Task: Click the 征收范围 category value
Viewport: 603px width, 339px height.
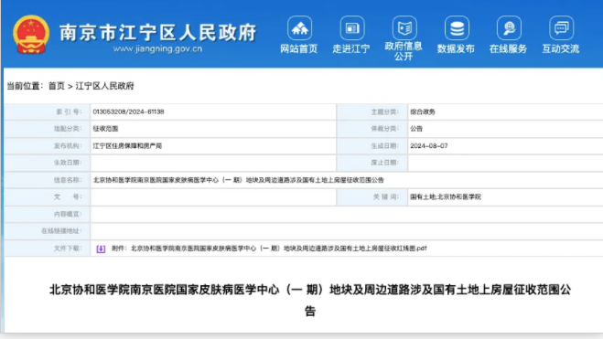Action: click(105, 129)
